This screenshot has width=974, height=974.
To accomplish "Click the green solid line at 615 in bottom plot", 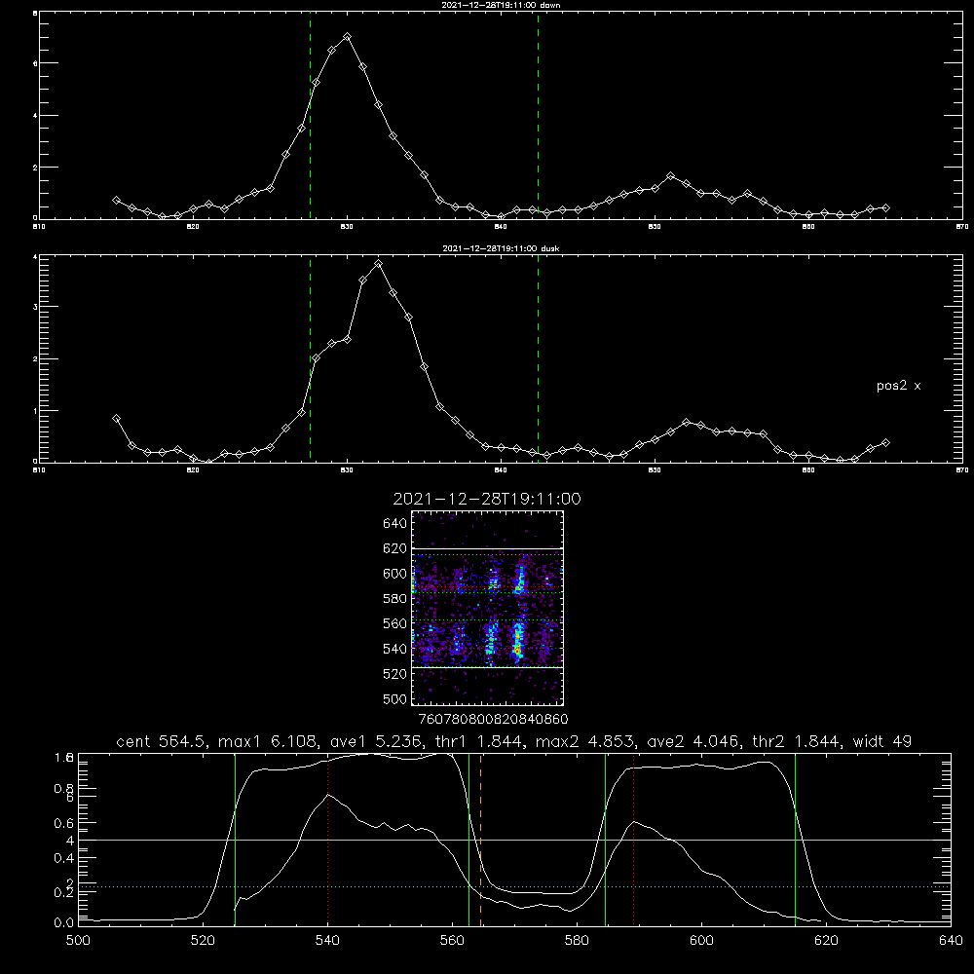I will tap(795, 840).
